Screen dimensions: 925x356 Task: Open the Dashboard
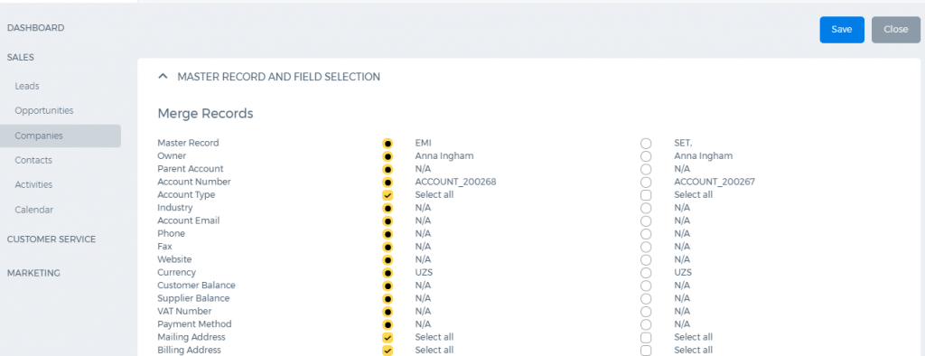click(x=35, y=28)
